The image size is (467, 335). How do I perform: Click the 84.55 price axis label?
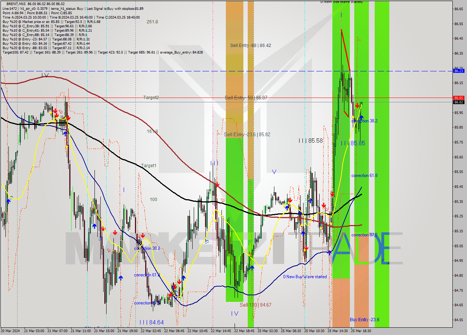[x=459, y=320]
